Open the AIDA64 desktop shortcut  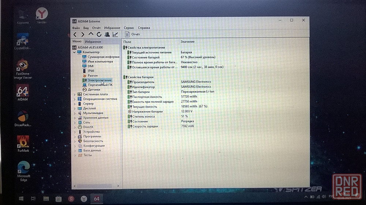(23, 92)
